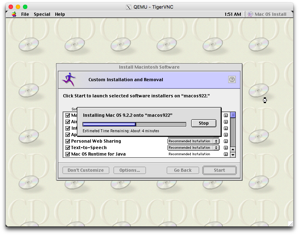This screenshot has width=299, height=235.
Task: Maximize the QEMU - TigerVNC window
Action: (x=25, y=7)
